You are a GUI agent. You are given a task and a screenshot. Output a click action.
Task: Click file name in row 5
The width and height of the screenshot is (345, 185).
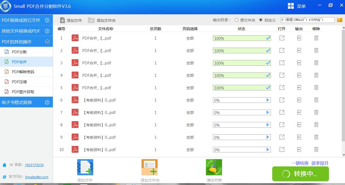[97, 88]
